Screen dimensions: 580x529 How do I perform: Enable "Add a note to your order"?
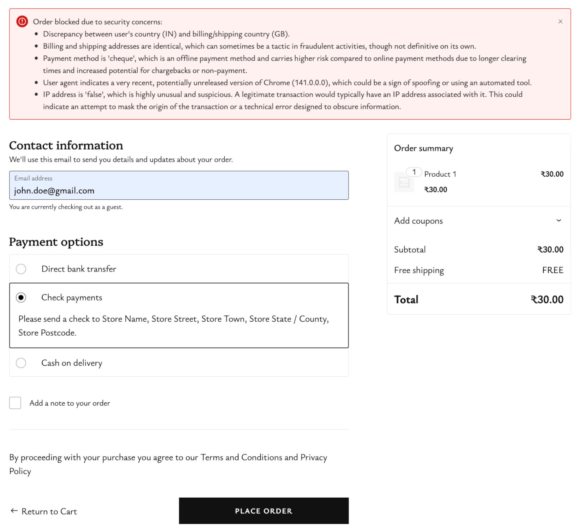tap(15, 403)
